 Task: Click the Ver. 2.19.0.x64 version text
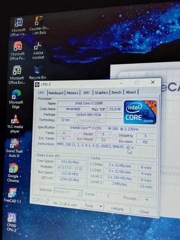pos(64,203)
